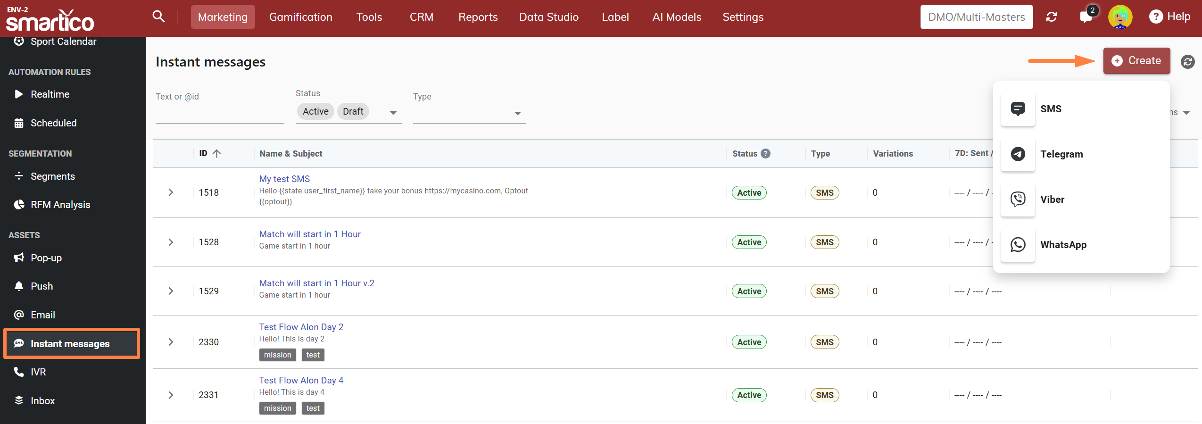Screen dimensions: 1202x424
Task: Expand the row for message 2330
Action: tap(171, 342)
